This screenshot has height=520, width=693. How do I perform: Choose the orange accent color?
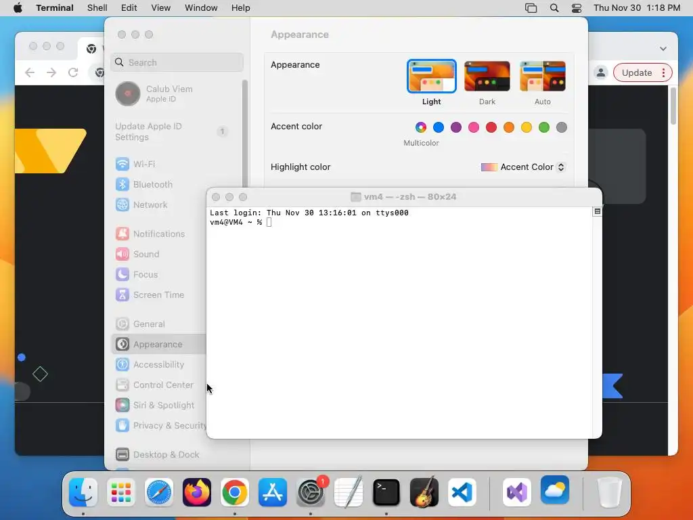tap(509, 128)
